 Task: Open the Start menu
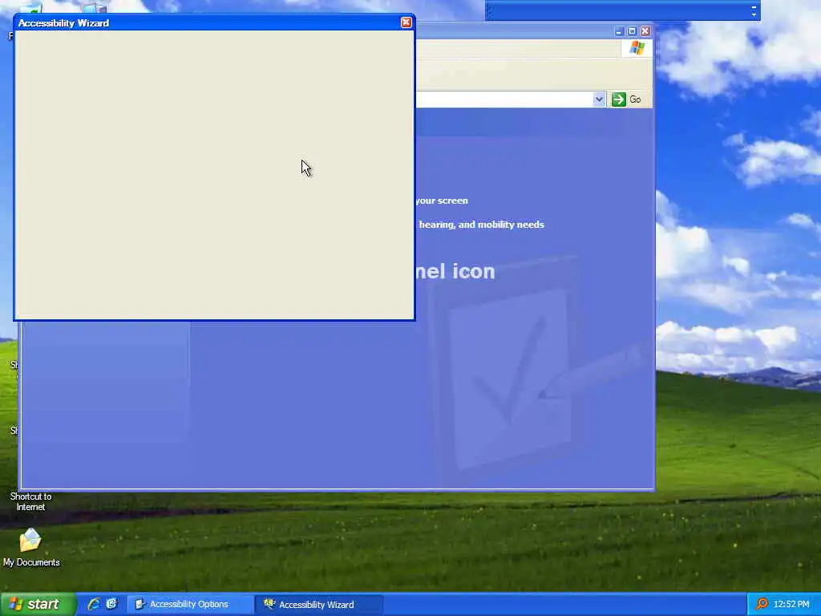pyautogui.click(x=38, y=605)
